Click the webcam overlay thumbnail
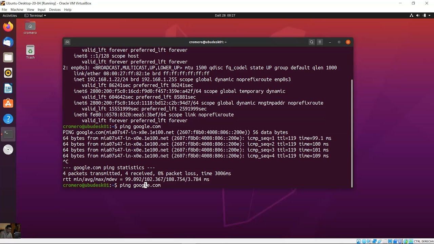 [x=10, y=231]
